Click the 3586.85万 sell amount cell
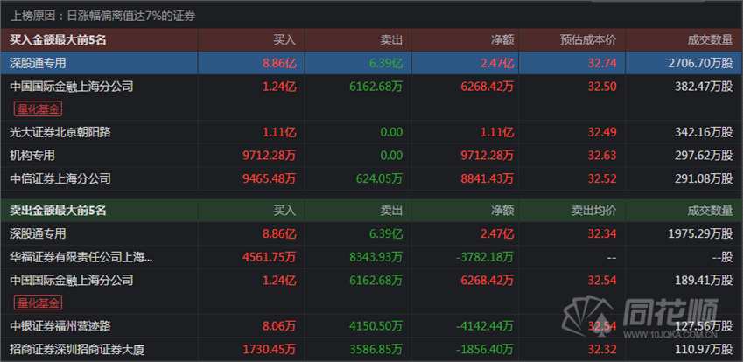Screen dimensions: 744x362 pyautogui.click(x=376, y=350)
